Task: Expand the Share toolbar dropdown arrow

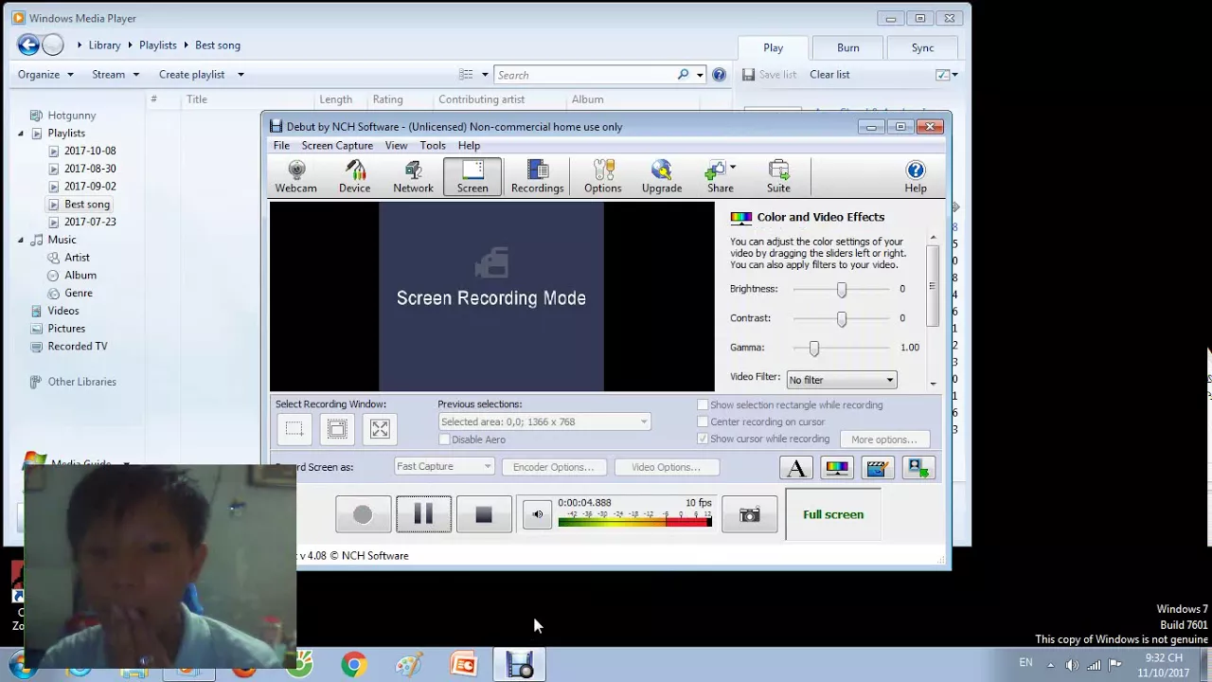Action: [733, 168]
